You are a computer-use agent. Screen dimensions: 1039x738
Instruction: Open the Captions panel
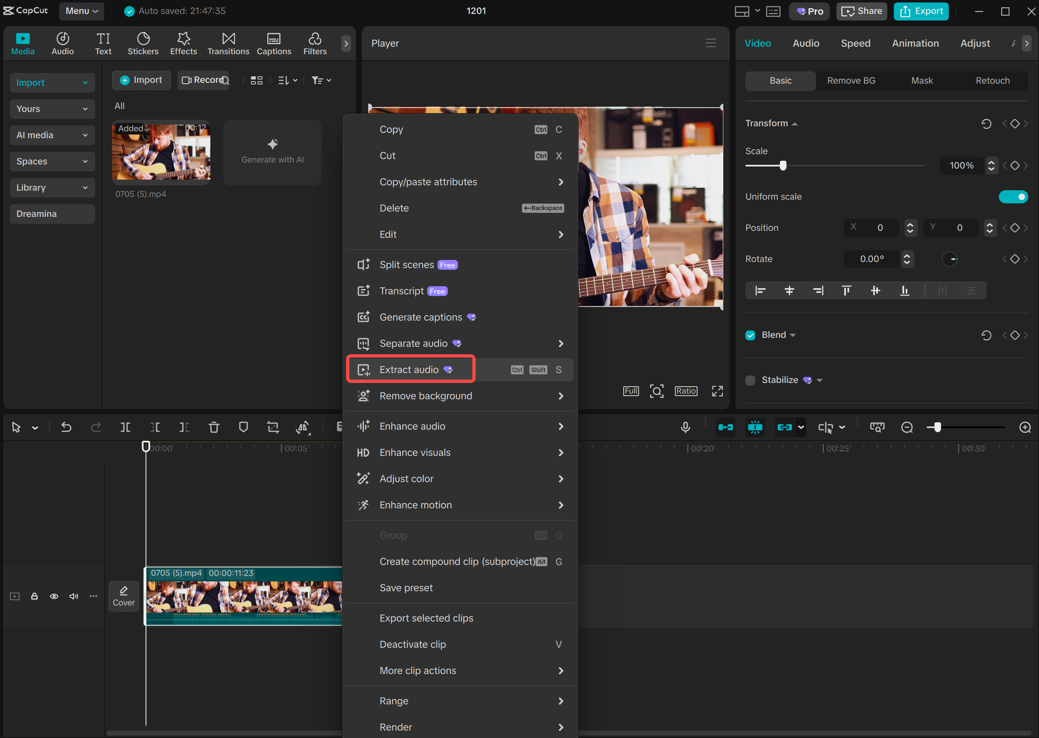(273, 43)
